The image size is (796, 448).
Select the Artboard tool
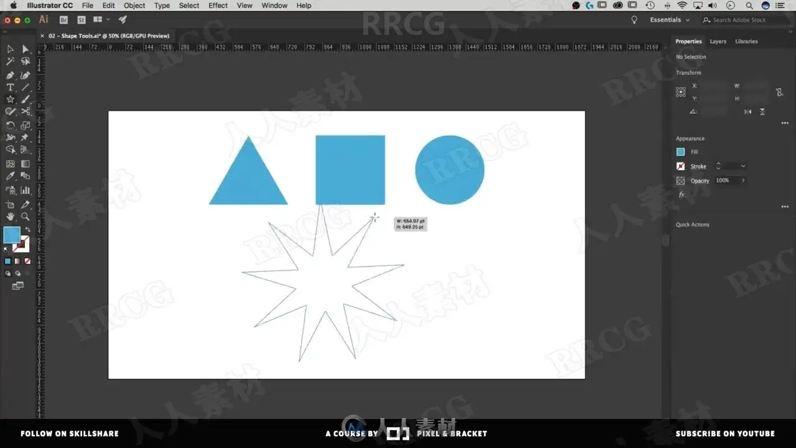pyautogui.click(x=11, y=205)
